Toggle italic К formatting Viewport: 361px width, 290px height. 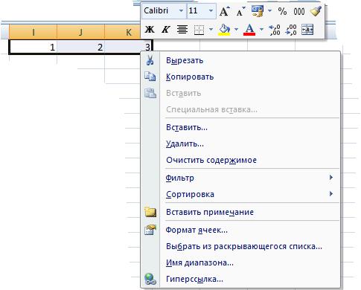click(166, 30)
